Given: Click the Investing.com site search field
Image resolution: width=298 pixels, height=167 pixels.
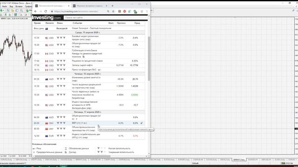Looking at the screenshot, I should [x=106, y=18].
